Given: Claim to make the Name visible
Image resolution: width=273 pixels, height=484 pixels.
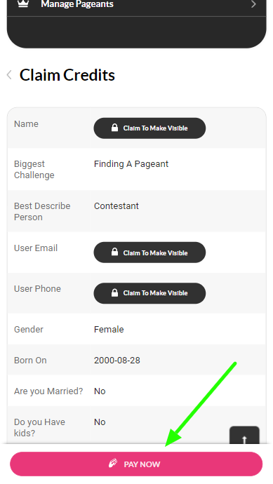Looking at the screenshot, I should coord(149,128).
